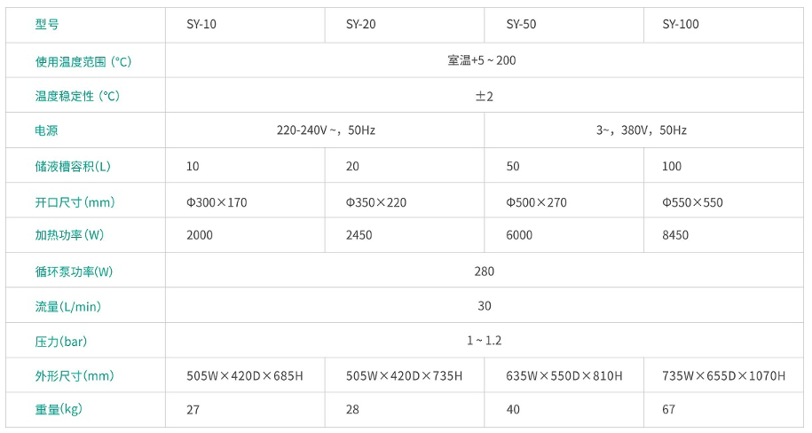Viewport: 812px width, 433px height.
Task: Click the 1 ~ 1.2 pressure value
Action: coord(485,341)
